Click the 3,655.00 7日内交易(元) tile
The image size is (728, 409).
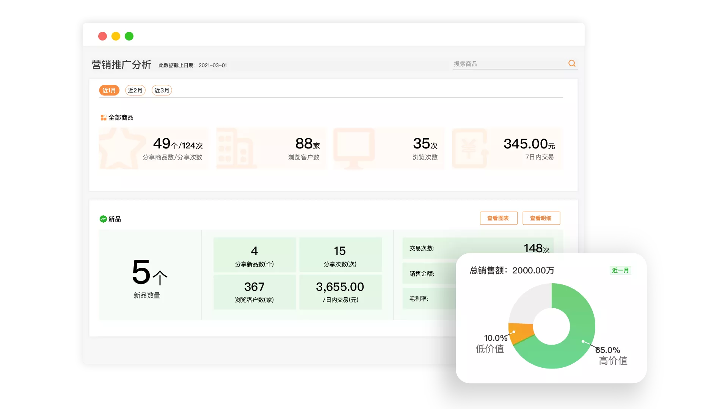[340, 292]
